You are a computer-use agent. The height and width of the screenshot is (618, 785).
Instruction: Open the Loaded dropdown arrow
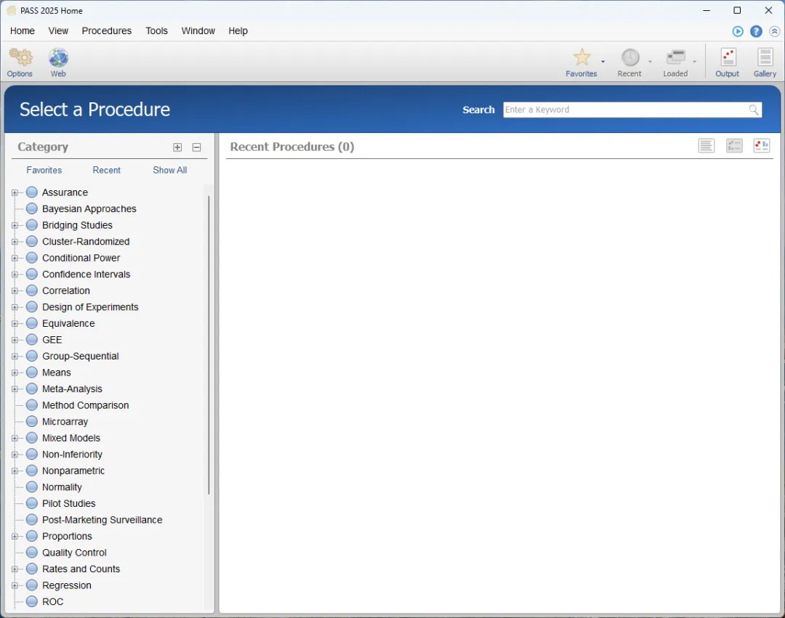[x=694, y=62]
